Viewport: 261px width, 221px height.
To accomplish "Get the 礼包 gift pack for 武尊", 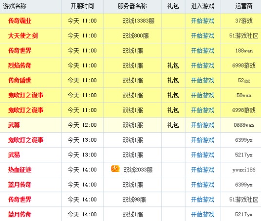I will (173, 125).
